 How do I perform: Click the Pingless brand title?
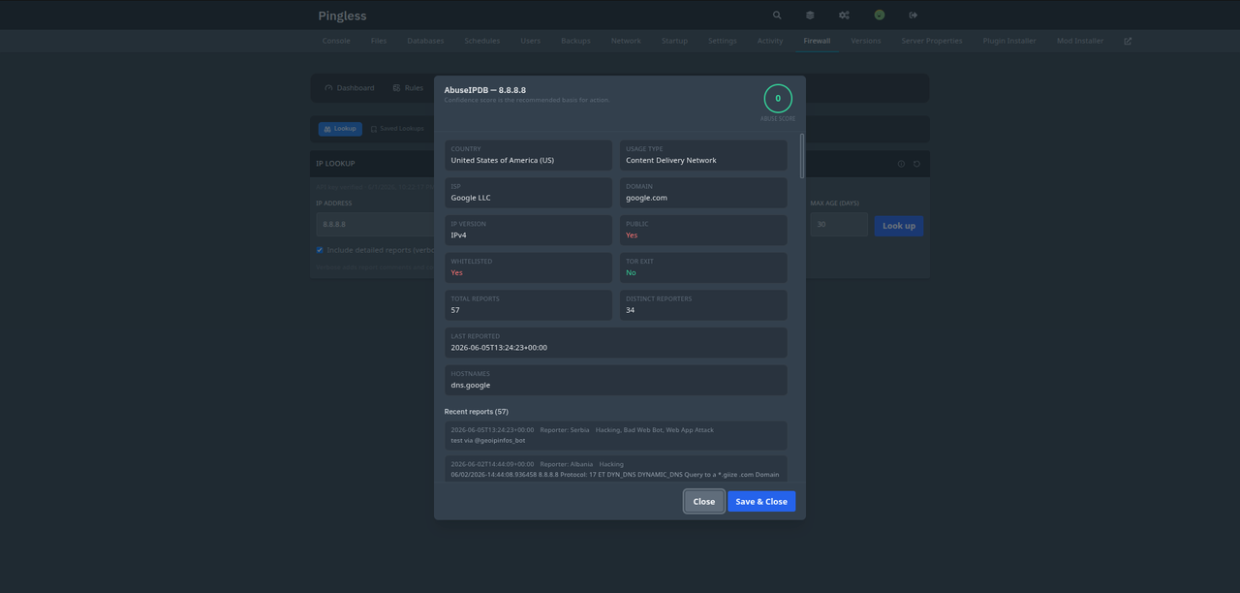tap(342, 16)
